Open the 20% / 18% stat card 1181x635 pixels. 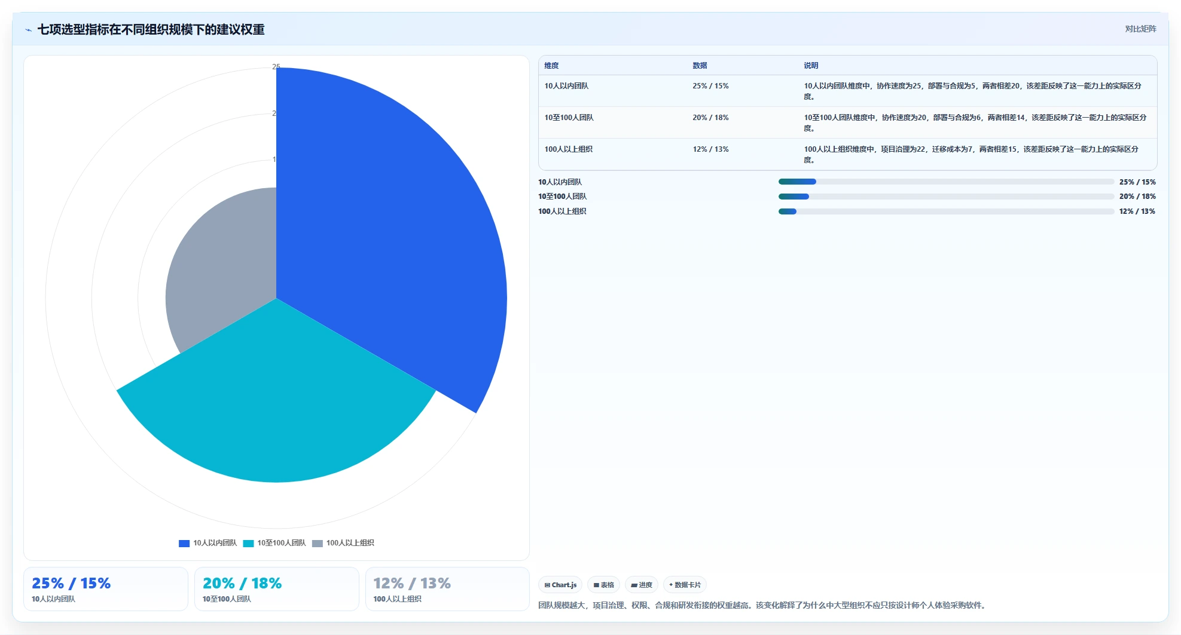[x=277, y=589]
